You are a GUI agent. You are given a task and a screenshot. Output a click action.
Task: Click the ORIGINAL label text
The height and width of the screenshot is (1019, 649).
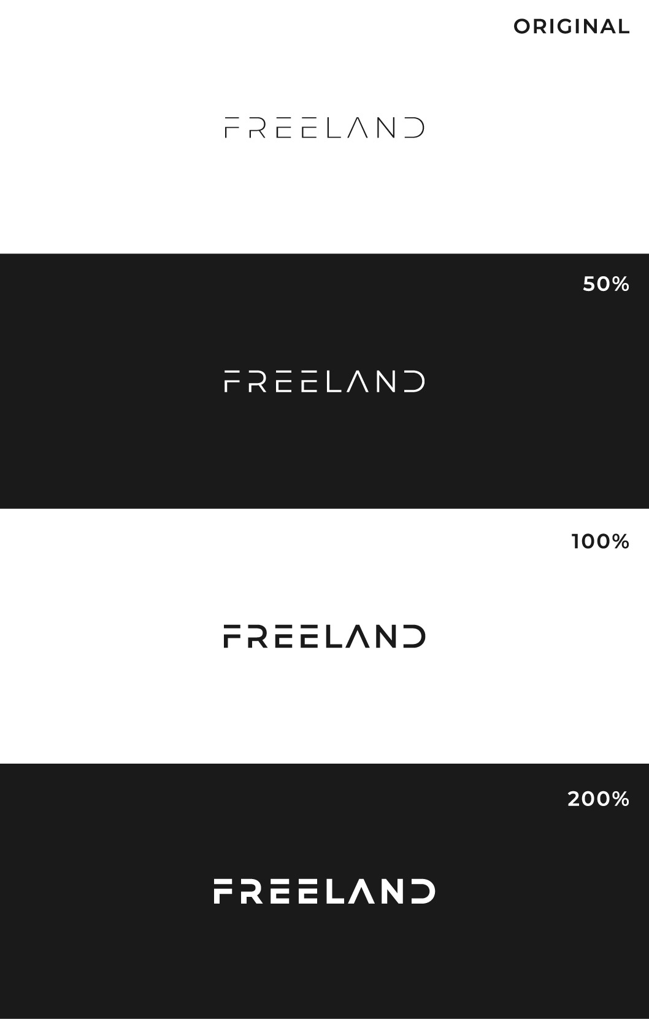pos(571,26)
